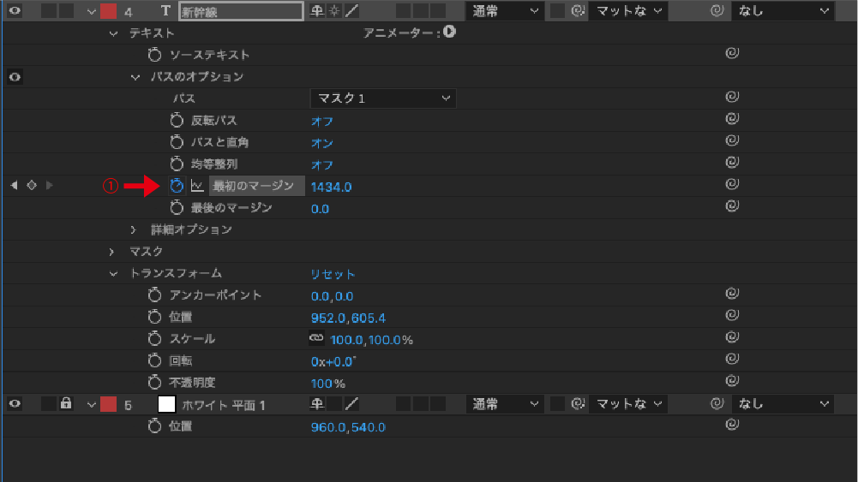Toggle eye icon on パスのオプション row
Viewport: 858px width, 482px height.
15,76
